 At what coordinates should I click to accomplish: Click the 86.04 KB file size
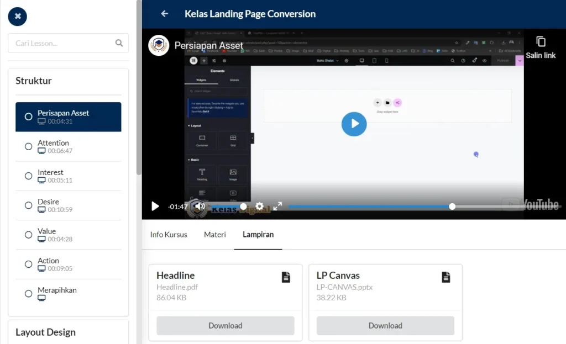coord(171,298)
